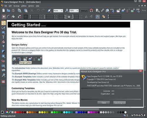147x118 pixels.
Task: Toggle the grid reference point selector
Action: coord(26,17)
